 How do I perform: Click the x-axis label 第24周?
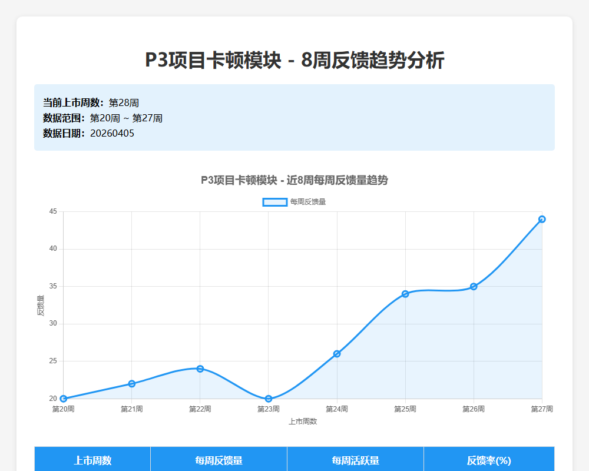(337, 409)
